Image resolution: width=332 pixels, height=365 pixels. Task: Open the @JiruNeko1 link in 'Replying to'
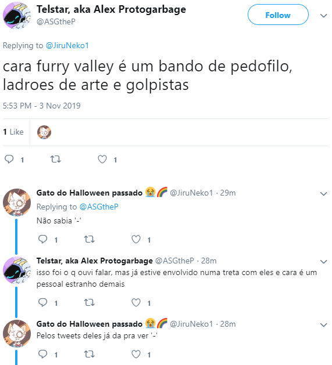67,45
